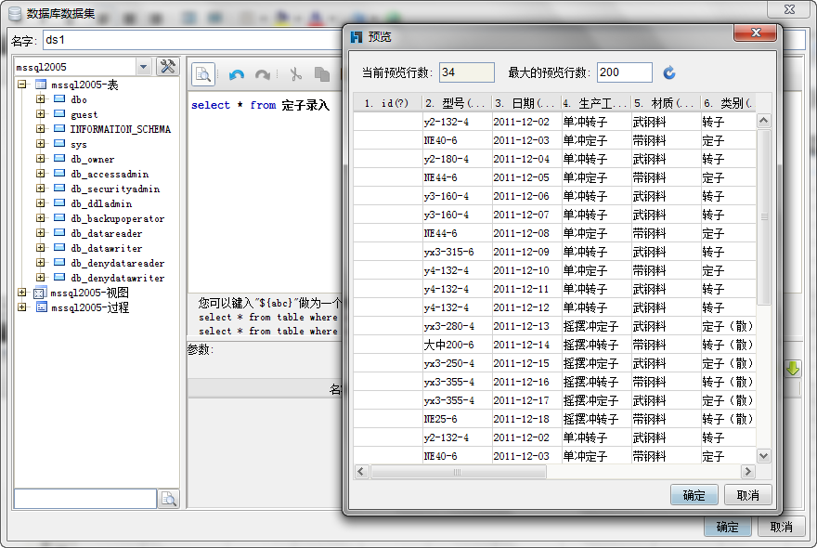Click the table search icon button

169,499
